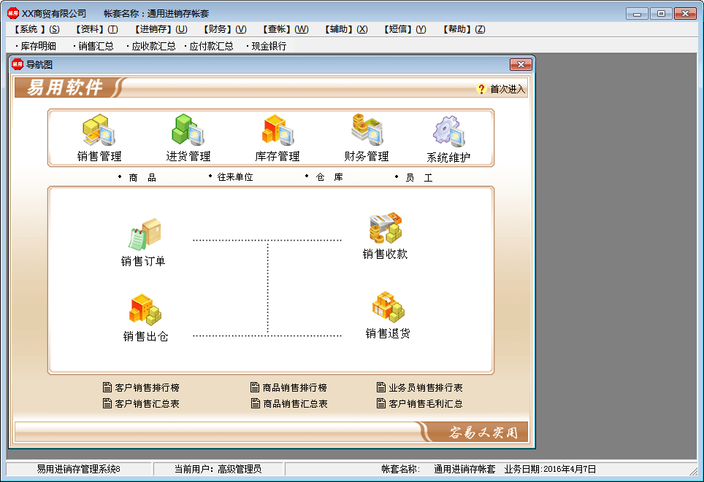Image resolution: width=704 pixels, height=482 pixels.
Task: Open the 进货管理 module icon
Action: click(188, 131)
